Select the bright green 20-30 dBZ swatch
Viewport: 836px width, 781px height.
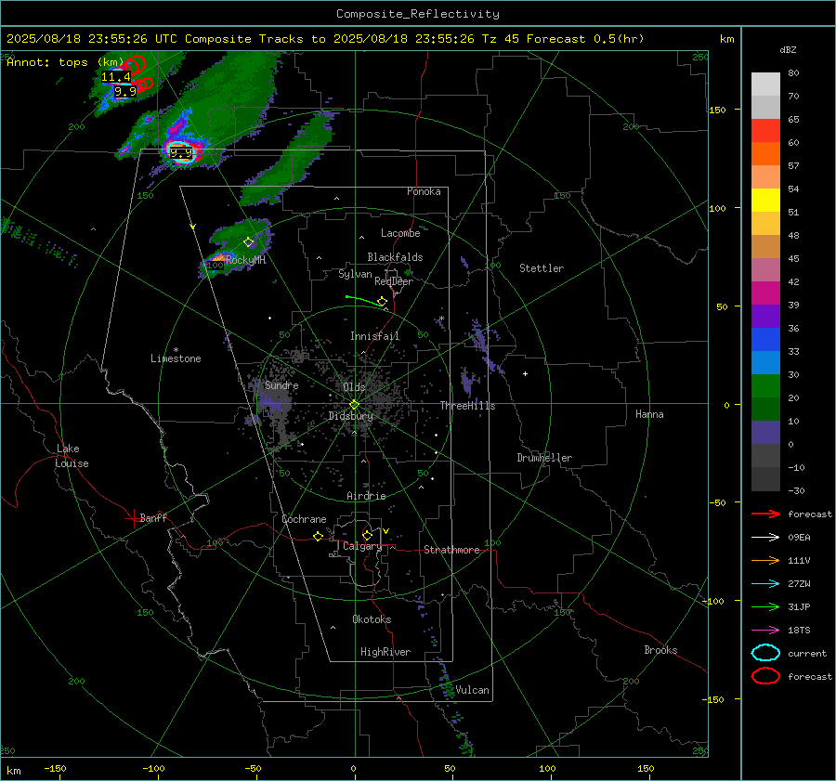[x=765, y=386]
